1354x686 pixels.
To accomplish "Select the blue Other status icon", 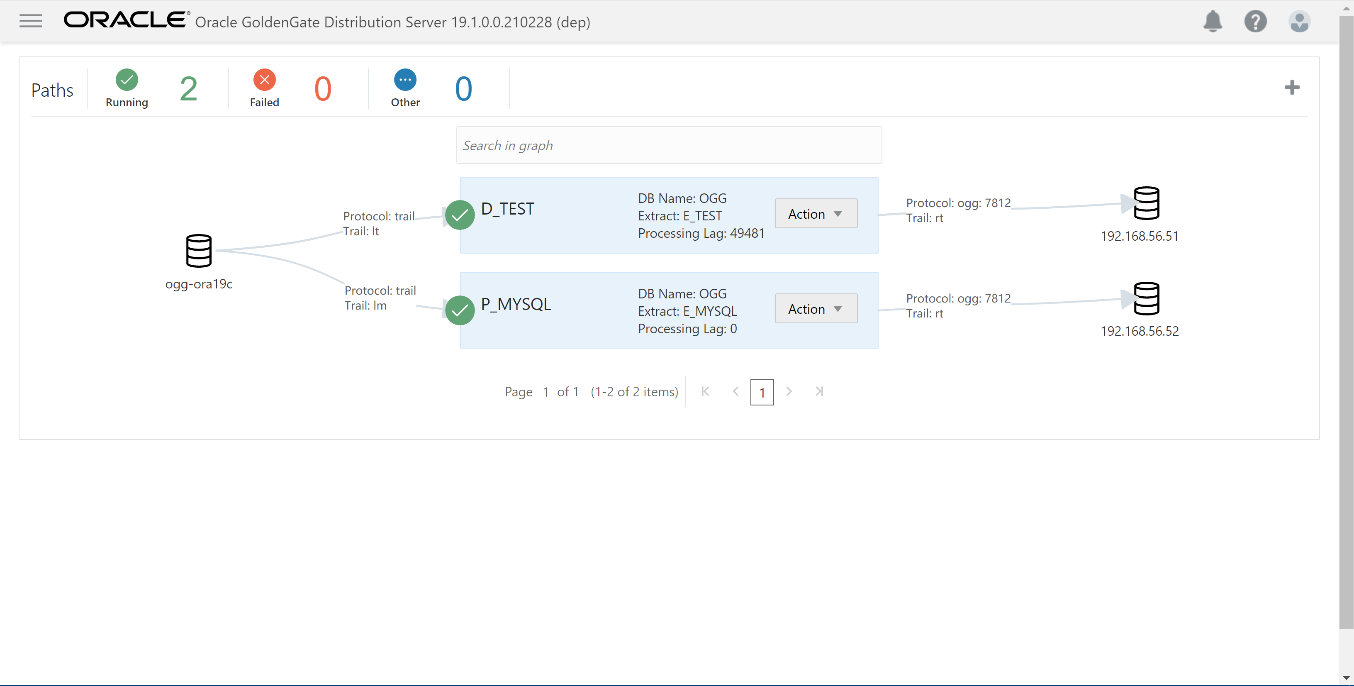I will [405, 80].
